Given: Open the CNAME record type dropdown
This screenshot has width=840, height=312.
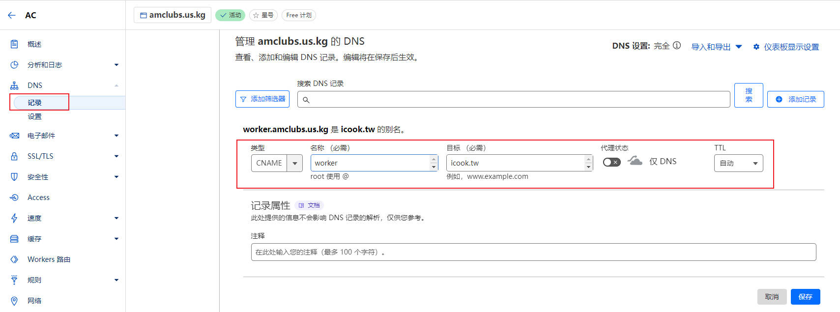Looking at the screenshot, I should 294,163.
